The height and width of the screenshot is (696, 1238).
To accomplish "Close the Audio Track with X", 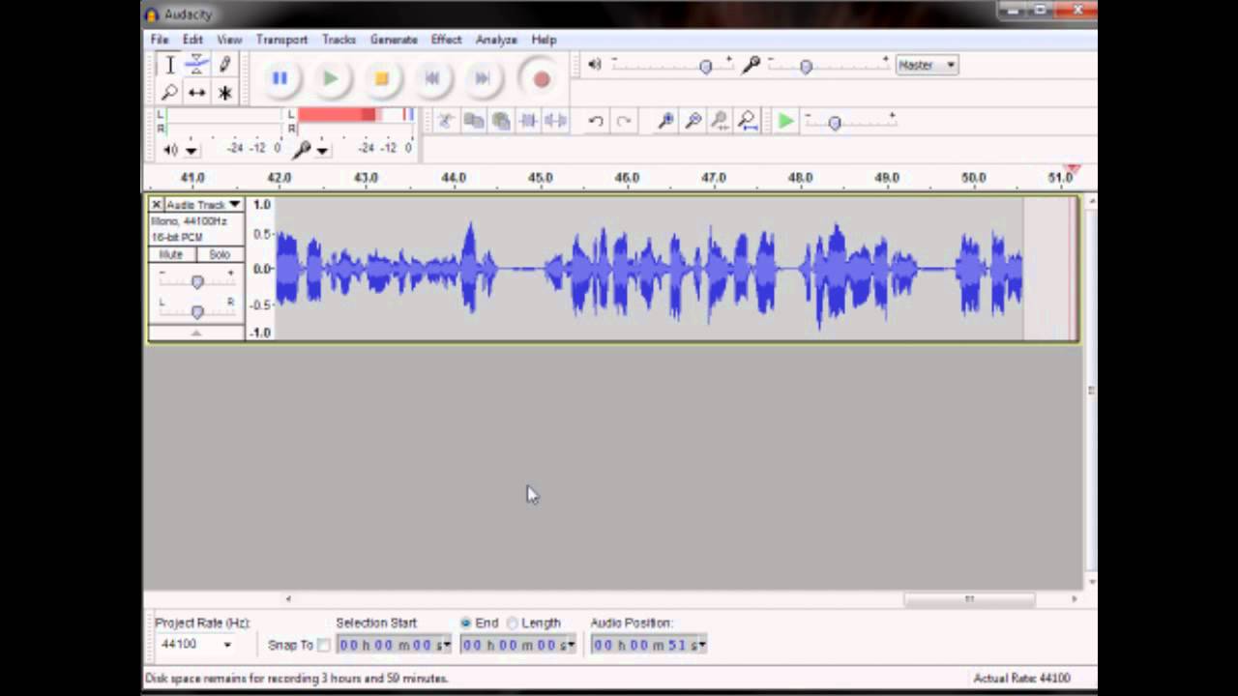I will [156, 205].
